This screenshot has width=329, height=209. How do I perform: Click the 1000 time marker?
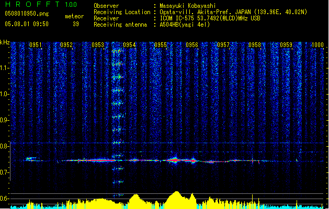(317, 45)
